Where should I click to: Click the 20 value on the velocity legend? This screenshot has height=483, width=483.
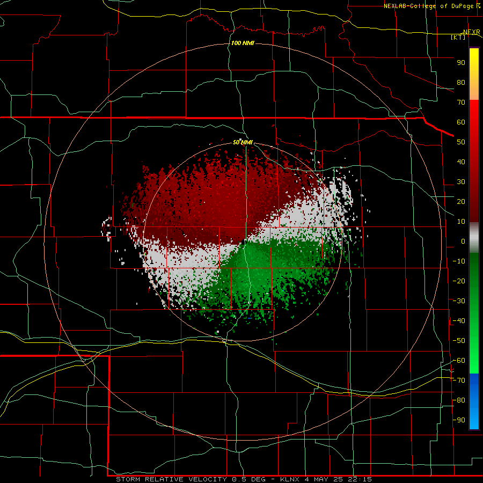461,202
